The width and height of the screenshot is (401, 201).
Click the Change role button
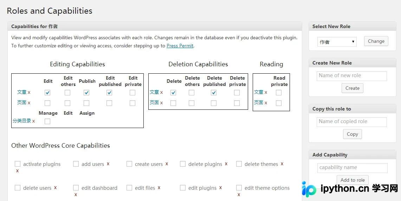click(376, 41)
